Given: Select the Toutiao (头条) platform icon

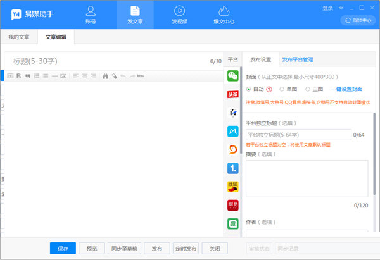Looking at the screenshot, I should click(233, 94).
